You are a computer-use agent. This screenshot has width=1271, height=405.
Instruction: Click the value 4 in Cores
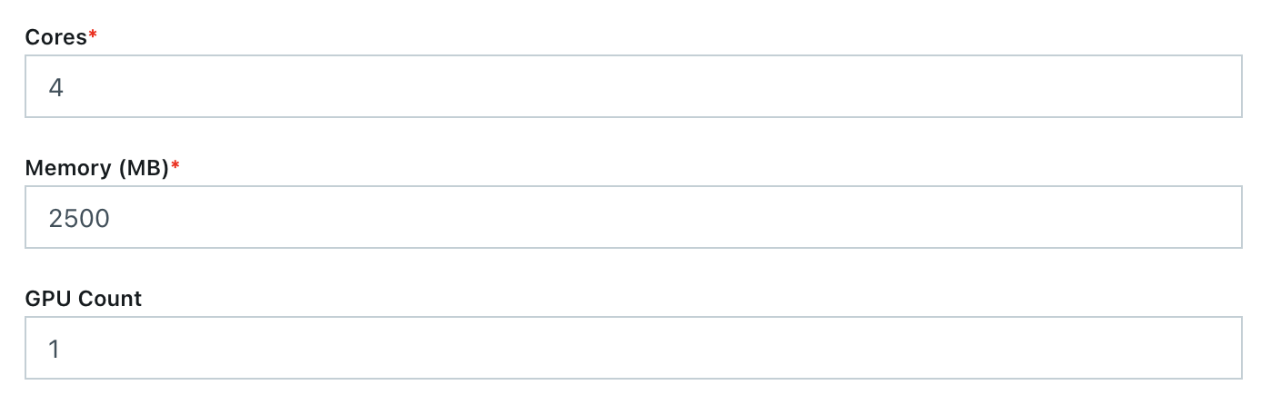tap(55, 88)
